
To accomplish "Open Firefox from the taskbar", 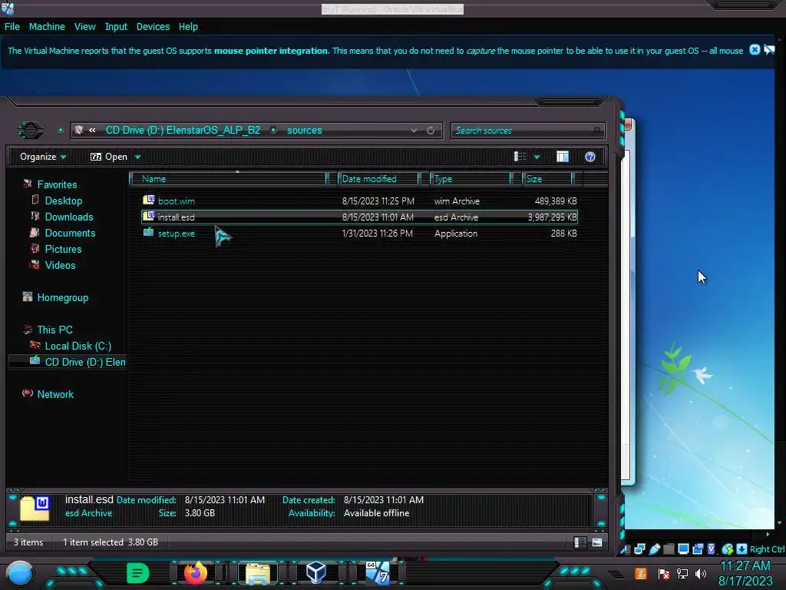I will click(x=196, y=573).
